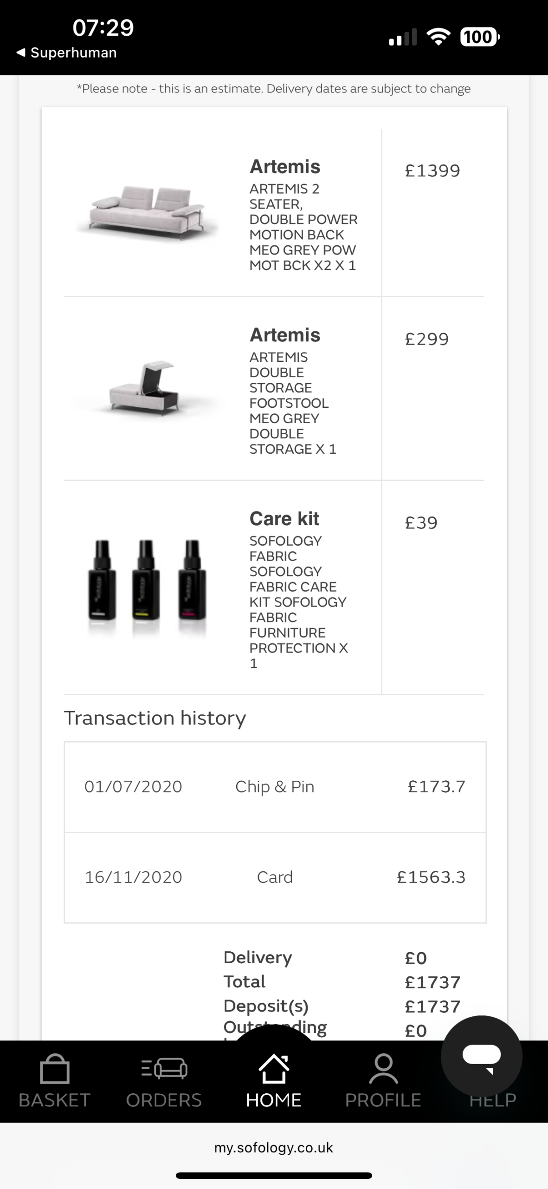Image resolution: width=548 pixels, height=1189 pixels.
Task: Tap the Artemis 2 seater product title
Action: (x=285, y=167)
